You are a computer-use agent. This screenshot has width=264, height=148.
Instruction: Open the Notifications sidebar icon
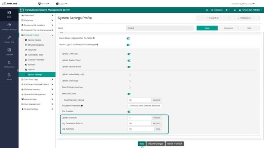pyautogui.click(x=9, y=62)
